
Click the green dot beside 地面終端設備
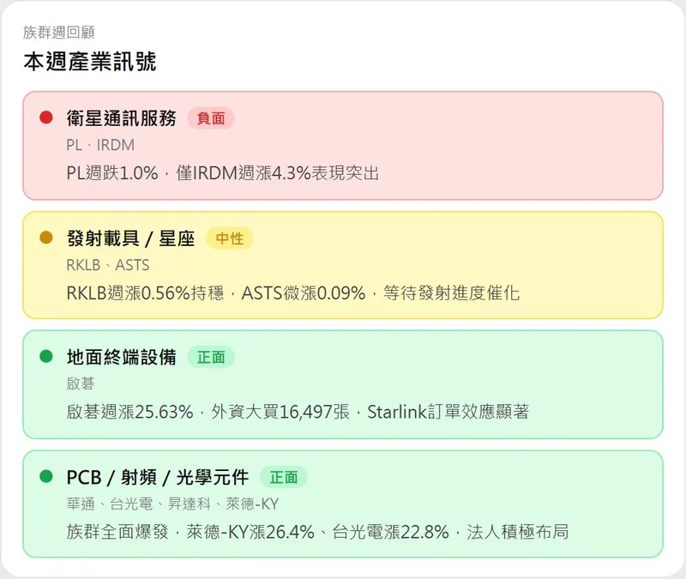[x=46, y=357]
